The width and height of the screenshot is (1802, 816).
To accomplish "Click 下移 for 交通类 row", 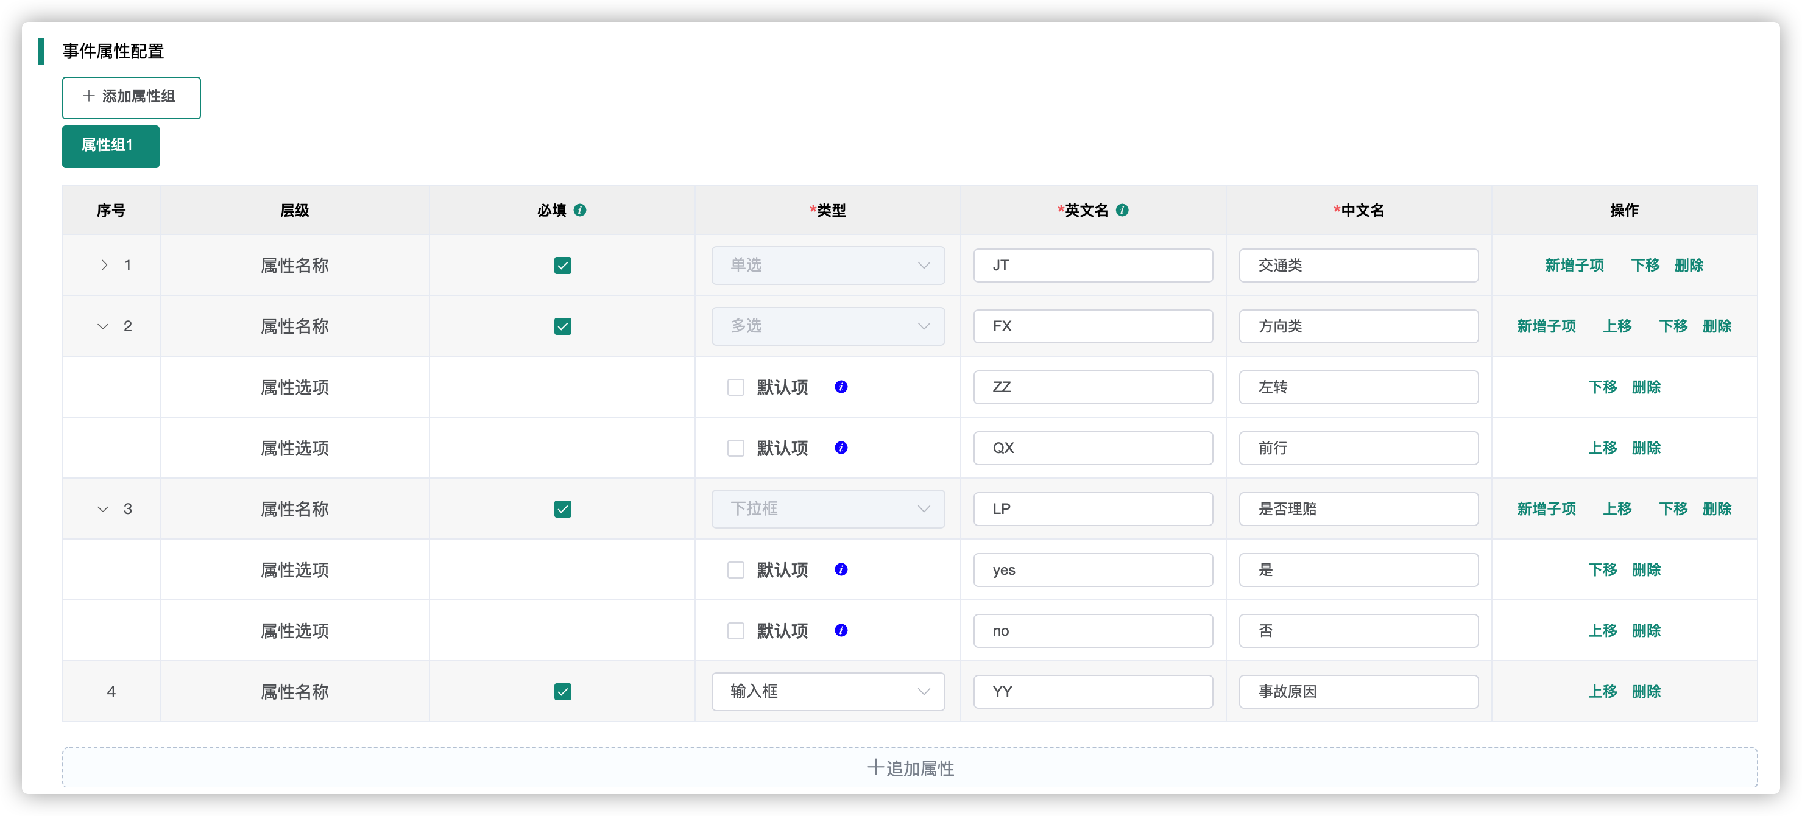I will pyautogui.click(x=1645, y=265).
